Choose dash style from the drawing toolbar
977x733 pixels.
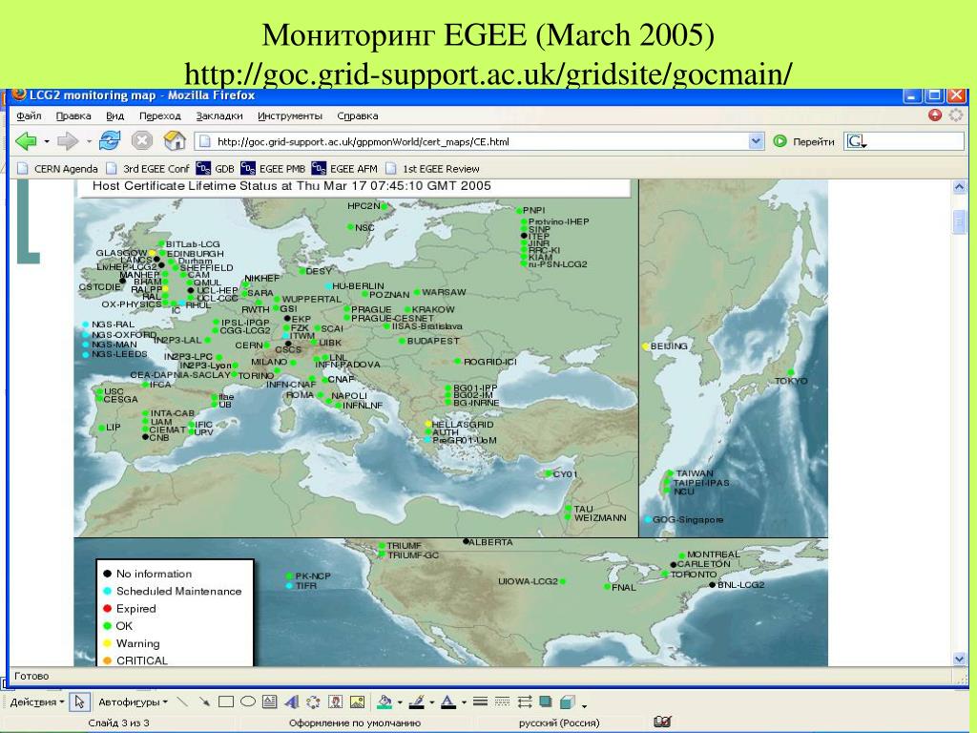pos(502,702)
